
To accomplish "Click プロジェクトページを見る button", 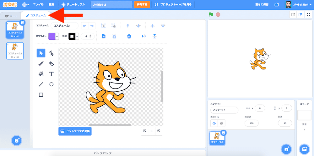I will click(173, 5).
